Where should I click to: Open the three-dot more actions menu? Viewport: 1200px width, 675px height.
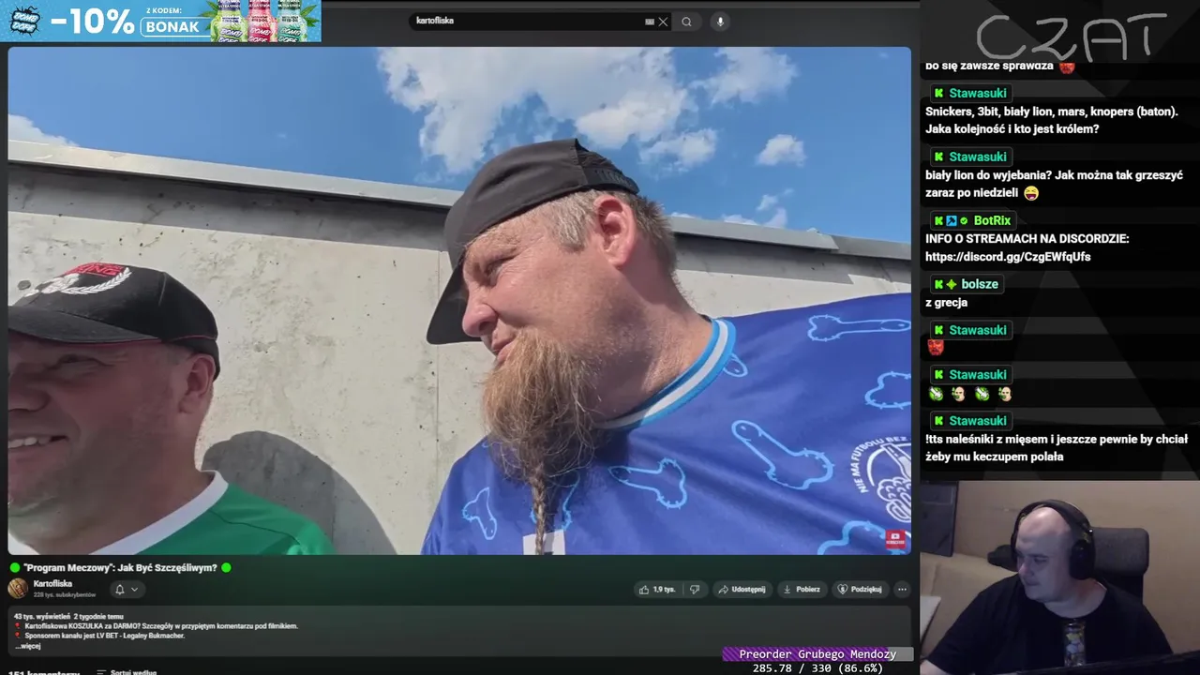click(902, 589)
